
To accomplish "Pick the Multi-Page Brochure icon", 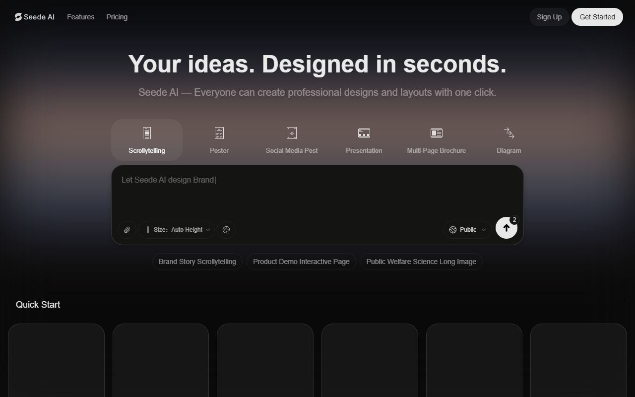I will 437,133.
